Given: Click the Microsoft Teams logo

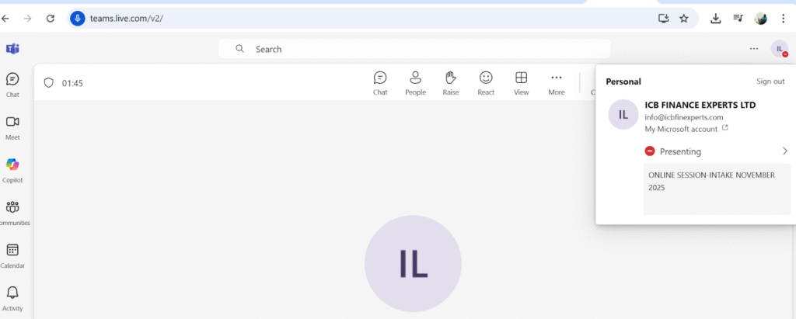Looking at the screenshot, I should (x=12, y=49).
